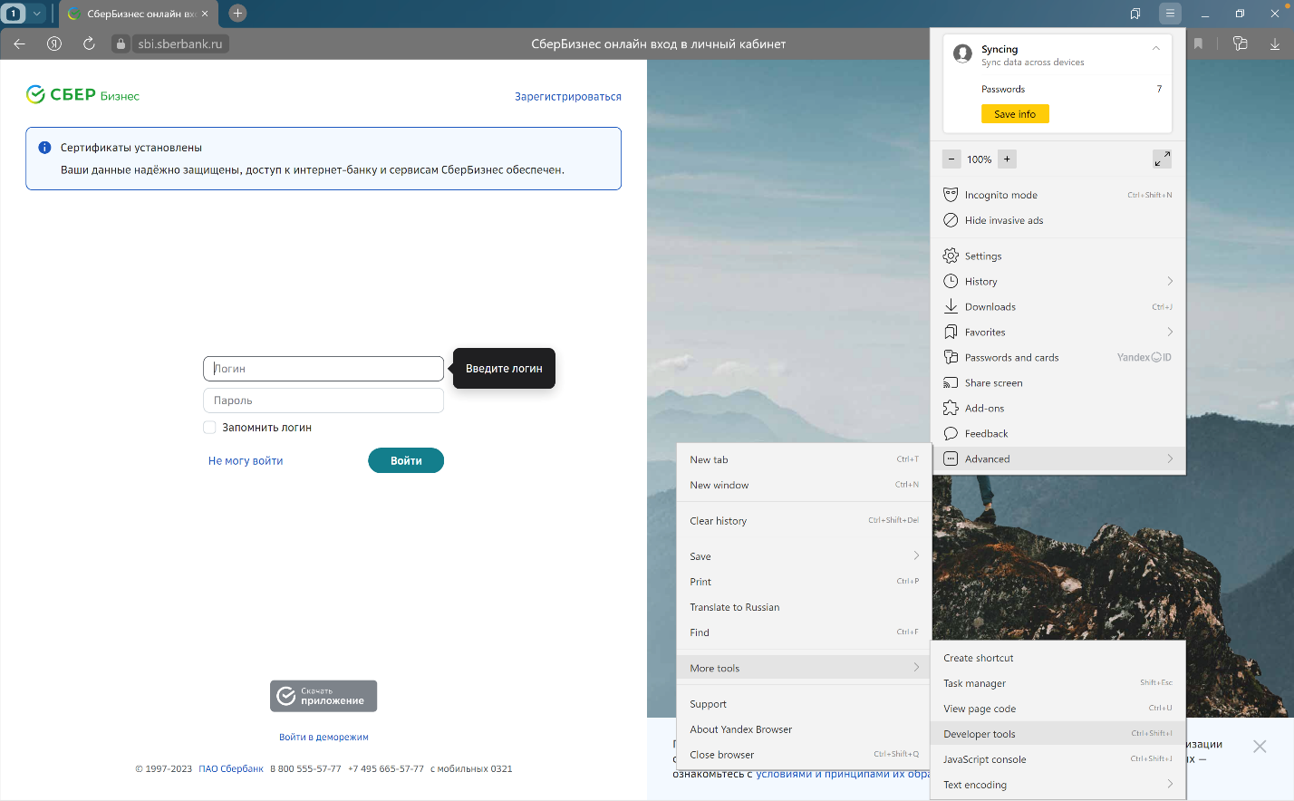The width and height of the screenshot is (1294, 801).
Task: Click the back navigation arrow
Action: [20, 43]
